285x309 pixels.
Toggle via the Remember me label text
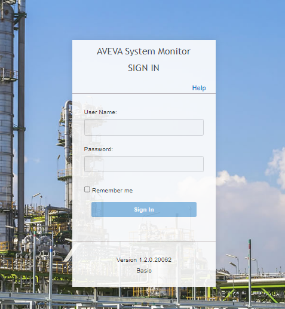[x=112, y=191]
